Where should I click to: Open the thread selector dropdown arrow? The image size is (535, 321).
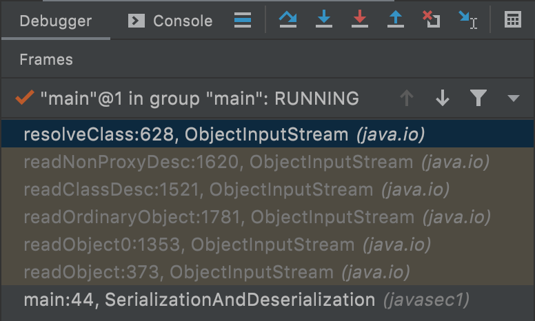(x=513, y=99)
